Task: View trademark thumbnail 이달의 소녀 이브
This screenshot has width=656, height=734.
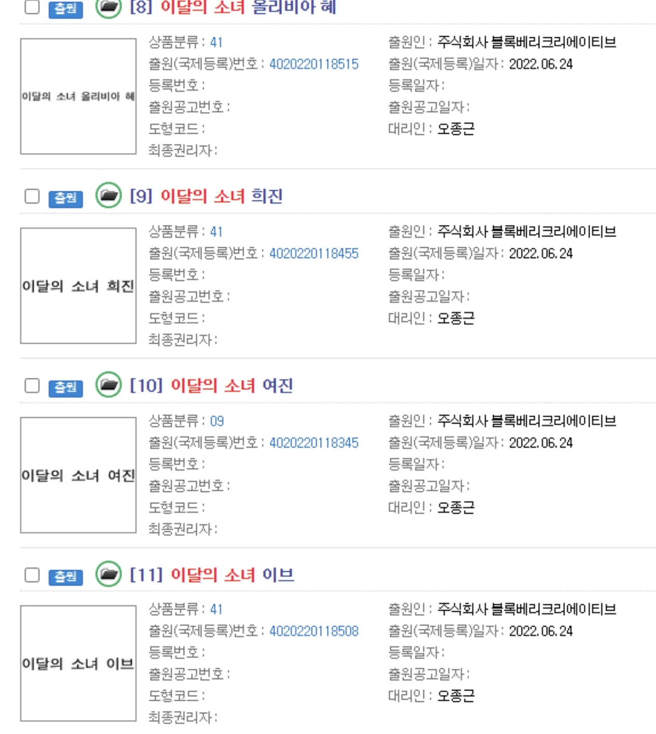Action: click(78, 664)
